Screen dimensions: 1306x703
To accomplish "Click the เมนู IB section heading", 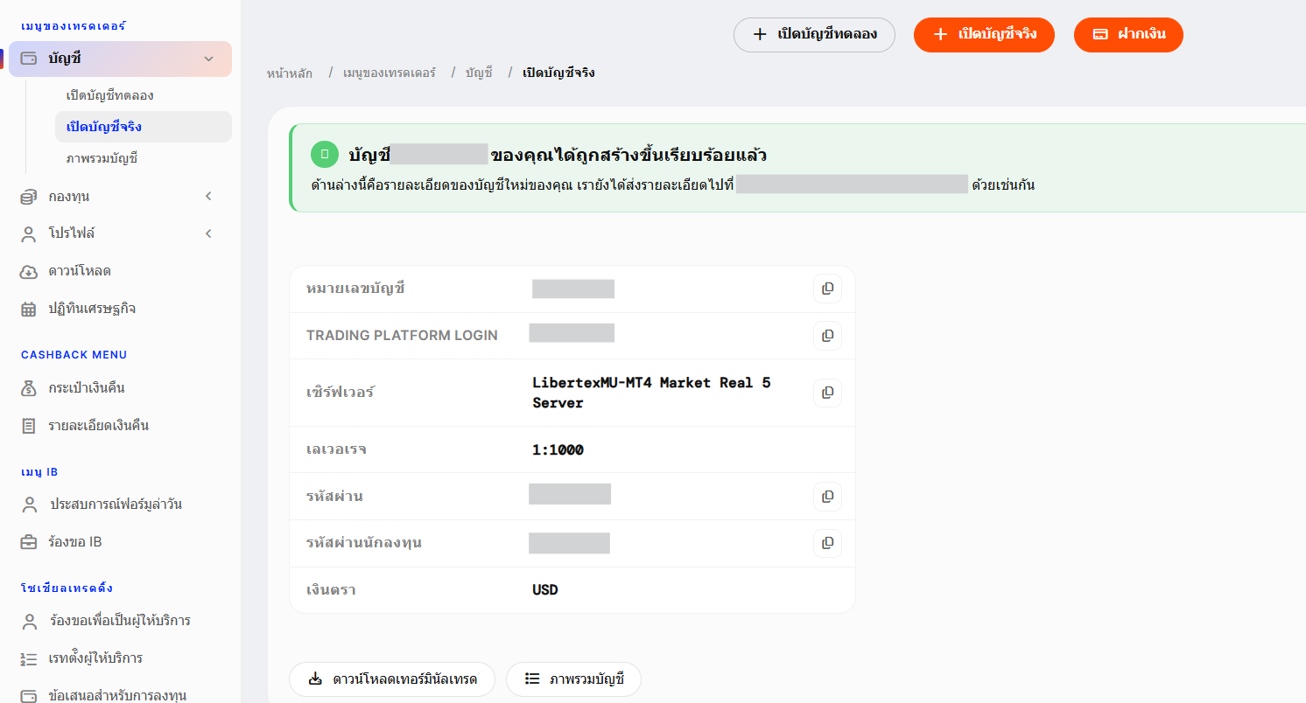I will 39,471.
